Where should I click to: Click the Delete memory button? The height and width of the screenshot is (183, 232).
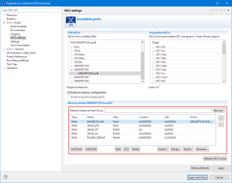135,149
